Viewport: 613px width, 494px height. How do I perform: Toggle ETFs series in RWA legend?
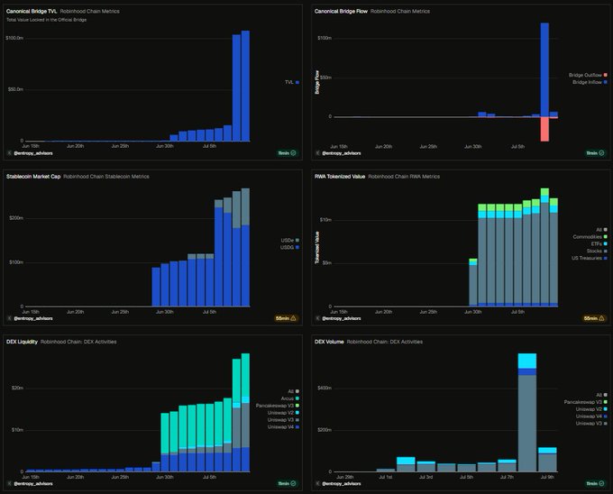tap(599, 244)
